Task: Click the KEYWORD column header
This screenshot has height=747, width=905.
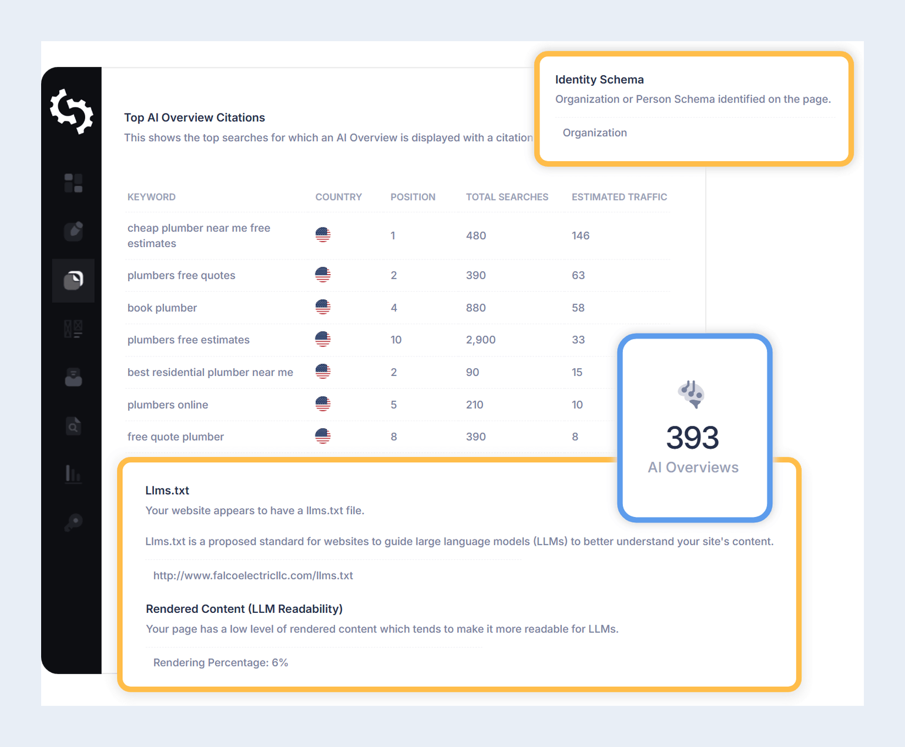Action: [152, 197]
